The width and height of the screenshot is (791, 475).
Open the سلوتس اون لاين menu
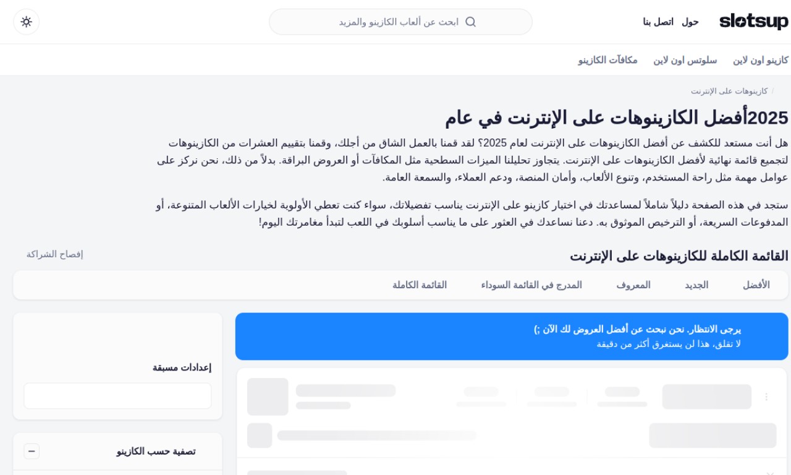(685, 60)
